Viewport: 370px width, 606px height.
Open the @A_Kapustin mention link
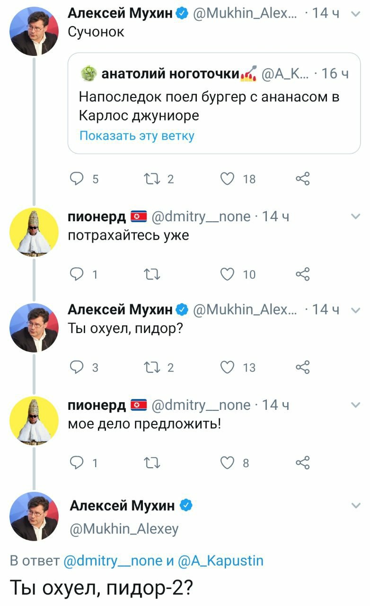tap(220, 561)
